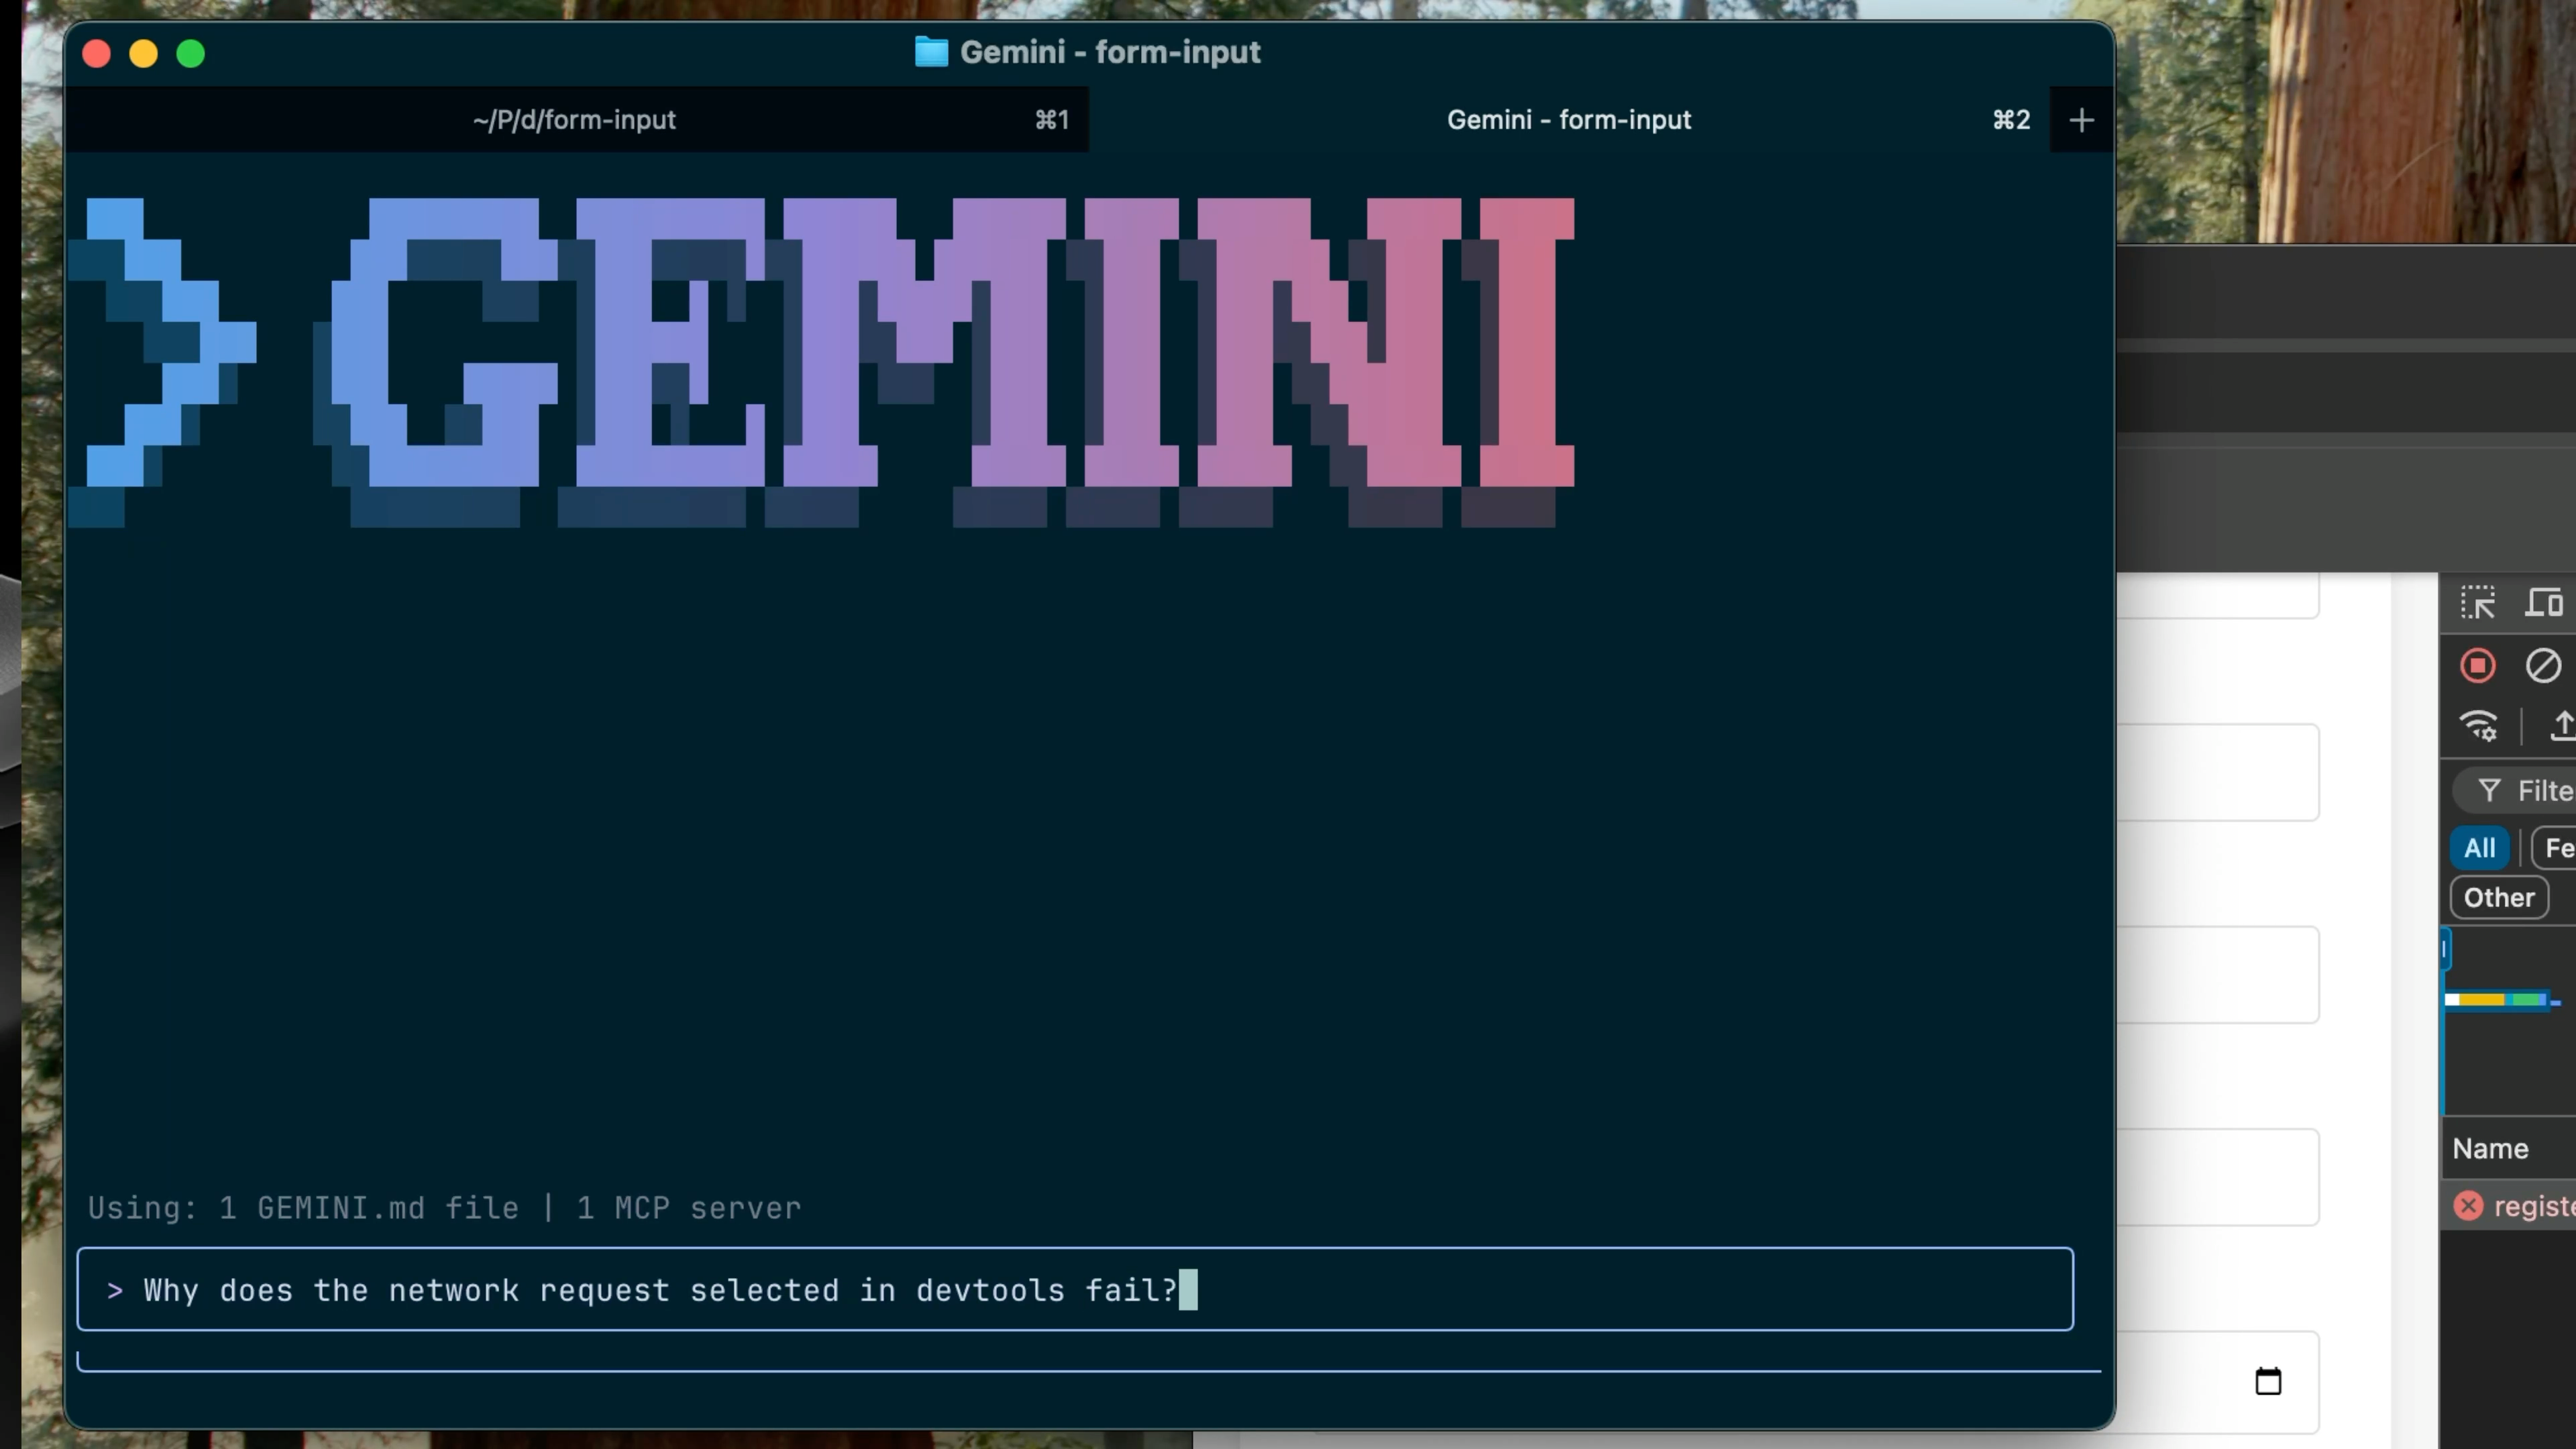The image size is (2576, 1449).
Task: Switch to the ~/P/d/form-input terminal tab
Action: click(x=575, y=120)
